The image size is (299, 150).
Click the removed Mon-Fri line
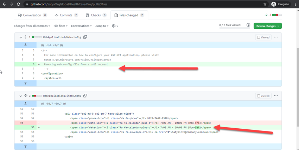[148, 123]
